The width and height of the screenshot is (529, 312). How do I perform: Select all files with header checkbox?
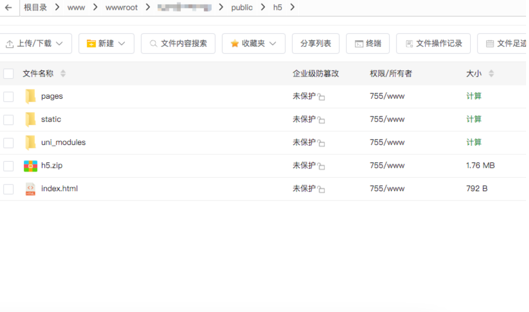9,73
